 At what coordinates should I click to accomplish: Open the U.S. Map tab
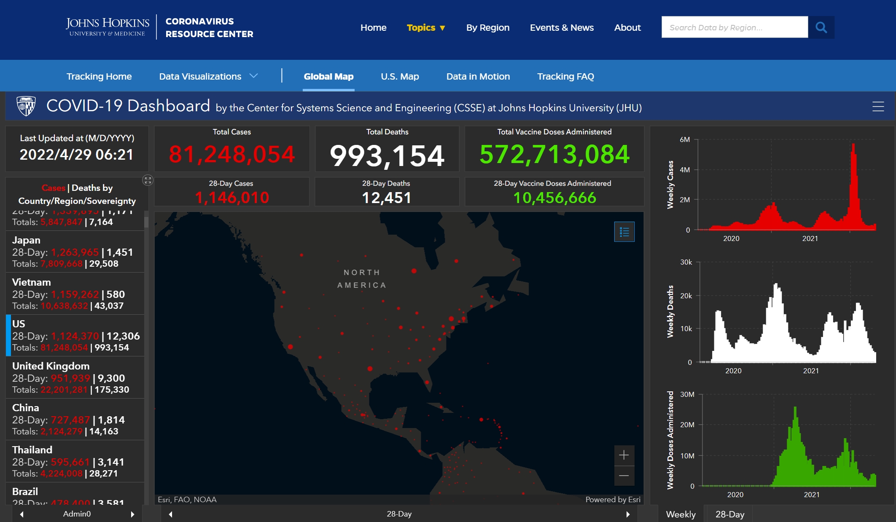[x=400, y=76]
